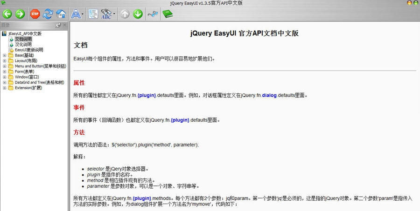Click the eyeglasses toolbar icon
Viewport: 420px width, 211px height.
point(153,14)
